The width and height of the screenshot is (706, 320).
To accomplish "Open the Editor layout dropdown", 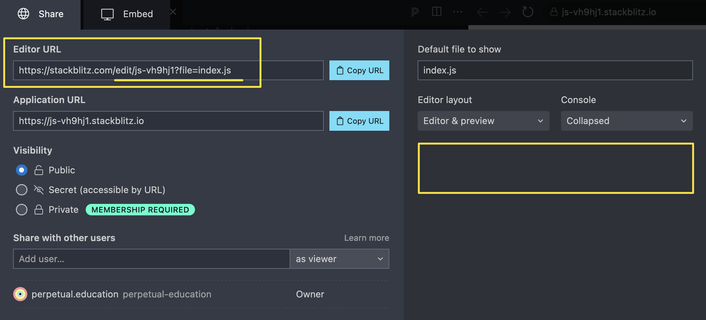I will tap(483, 121).
